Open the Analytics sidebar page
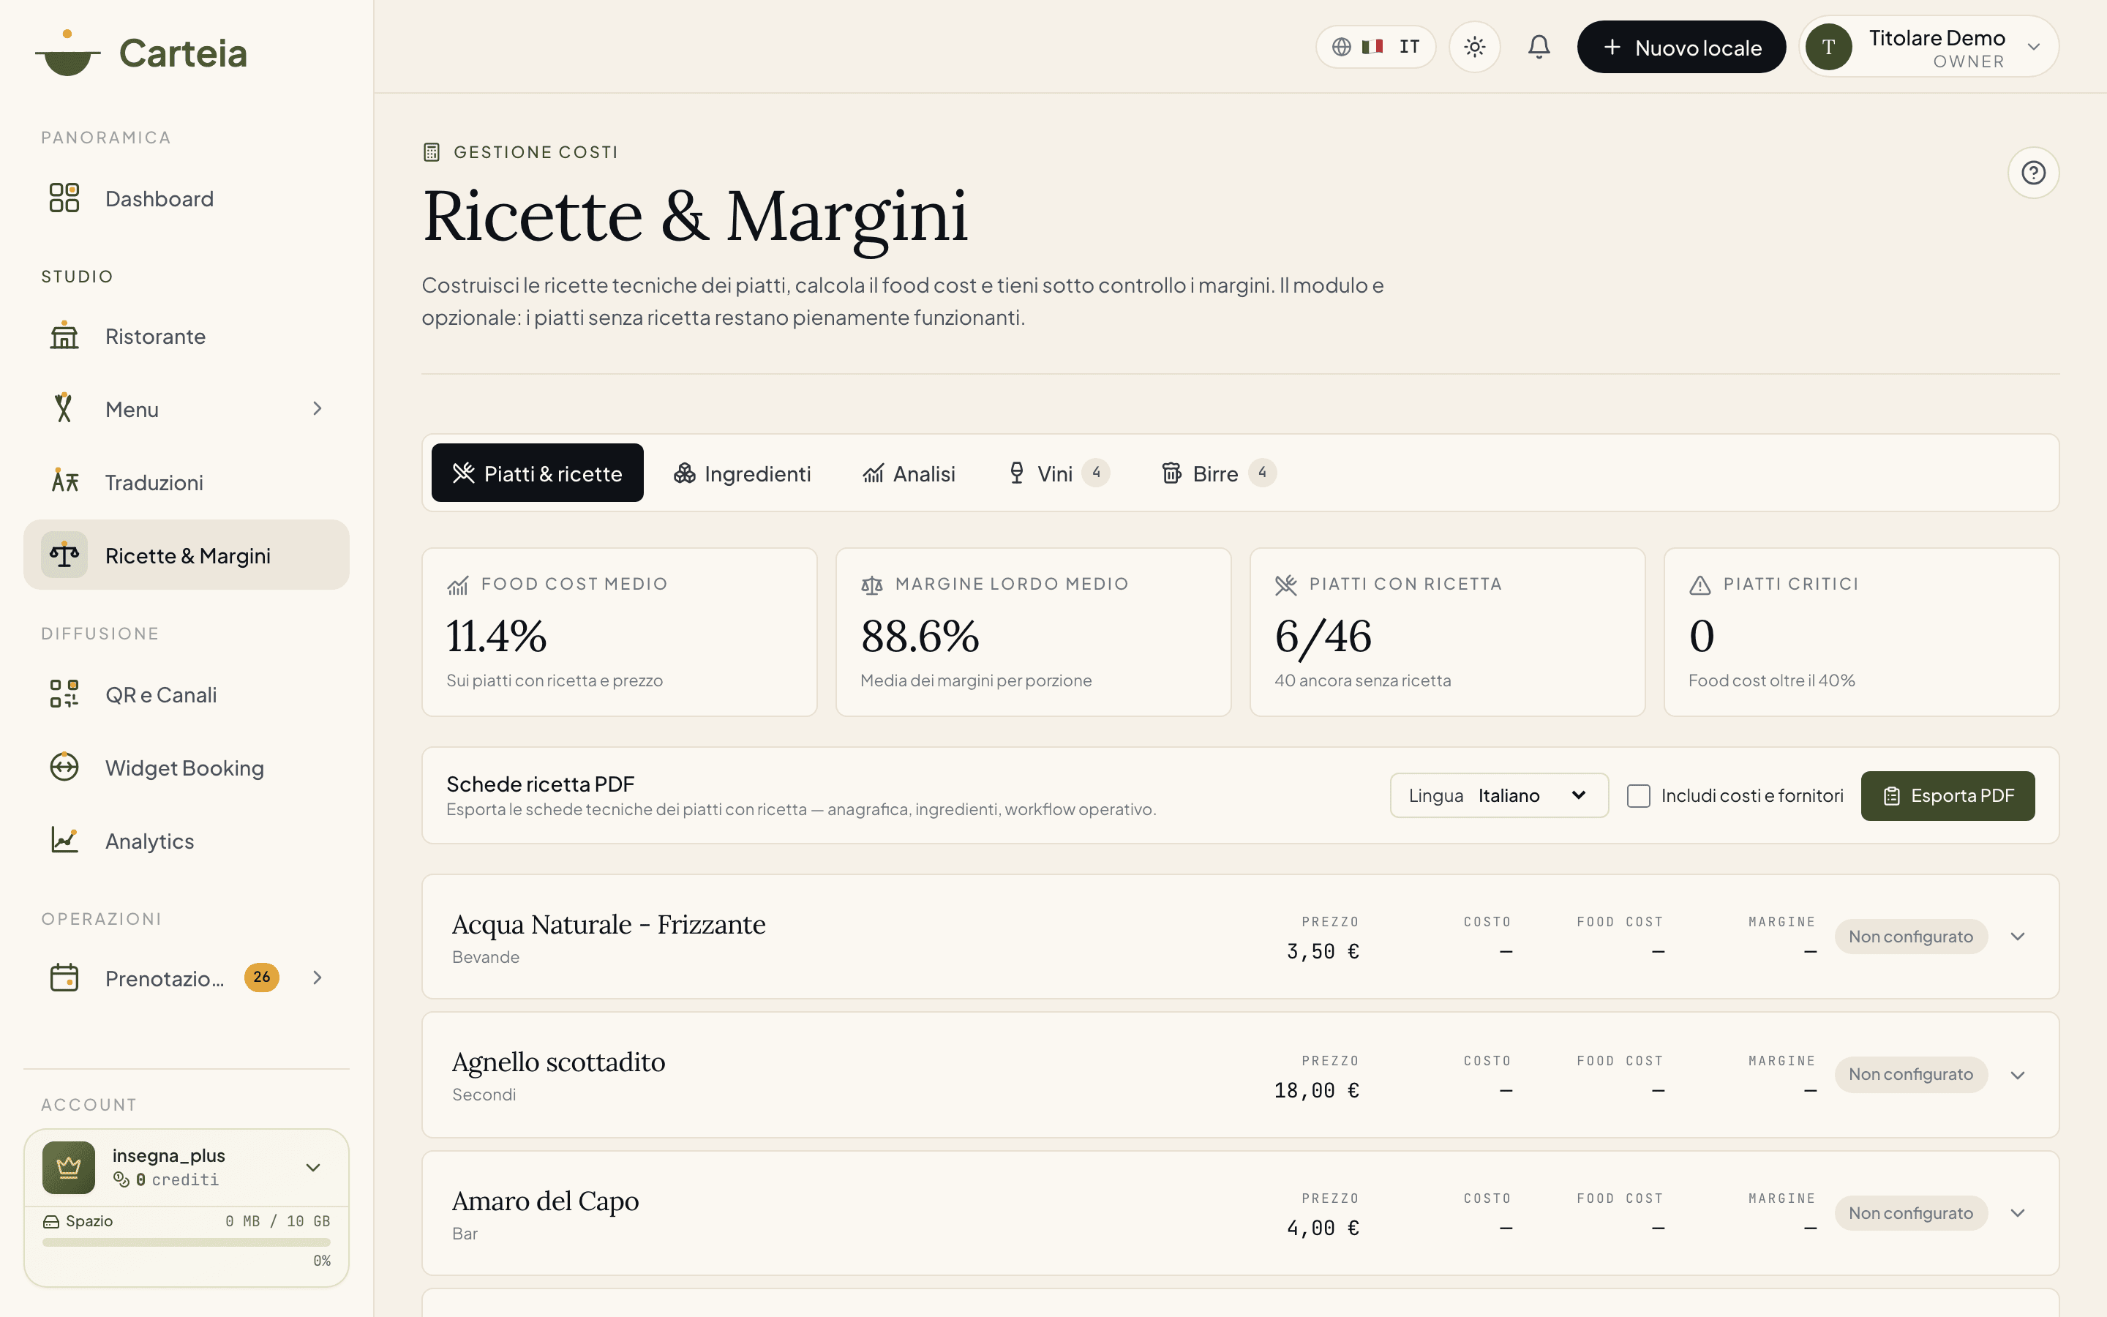 pos(187,841)
